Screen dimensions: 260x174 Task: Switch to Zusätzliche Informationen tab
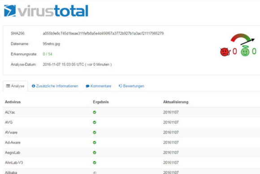[x=55, y=86]
